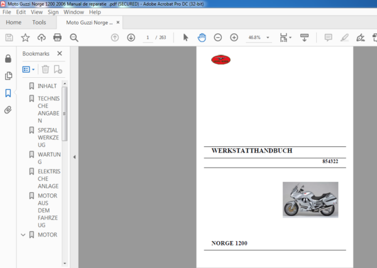Open the Edit menu
Viewport: 377px width, 268px height.
tap(21, 12)
